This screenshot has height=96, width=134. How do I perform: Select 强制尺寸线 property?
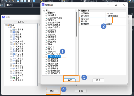53,64
